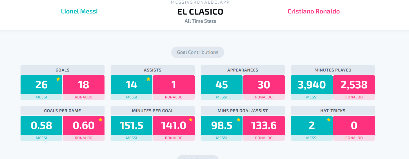Click the messivsronaldo.app site title
Image resolution: width=409 pixels, height=159 pixels.
tap(200, 2)
